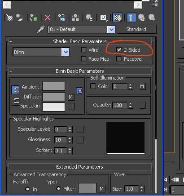Click Soften spinner arrows
The width and height of the screenshot is (184, 196).
pyautogui.click(x=70, y=151)
